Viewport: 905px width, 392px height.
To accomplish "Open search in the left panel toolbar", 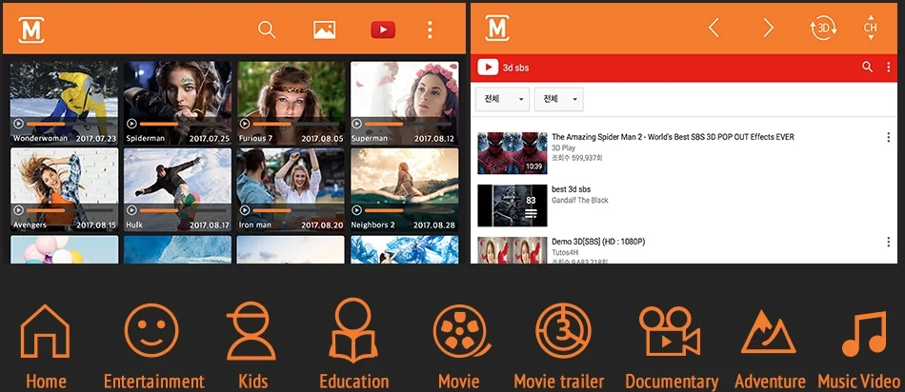I will (267, 29).
